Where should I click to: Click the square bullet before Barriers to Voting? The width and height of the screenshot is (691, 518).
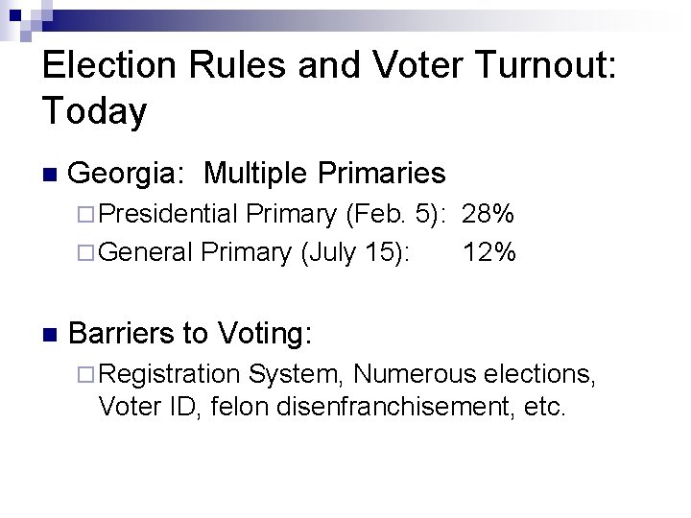pos(50,336)
